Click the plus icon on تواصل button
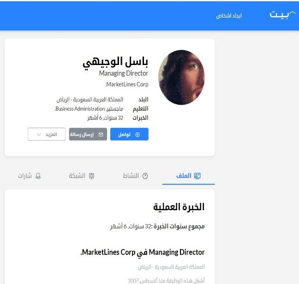The height and width of the screenshot is (284, 299). [138, 135]
